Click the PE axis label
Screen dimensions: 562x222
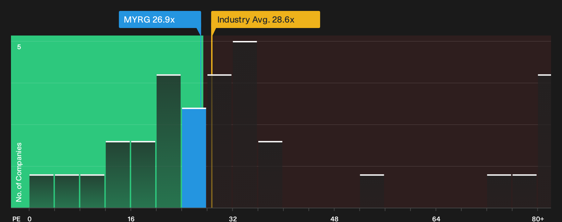click(x=16, y=219)
